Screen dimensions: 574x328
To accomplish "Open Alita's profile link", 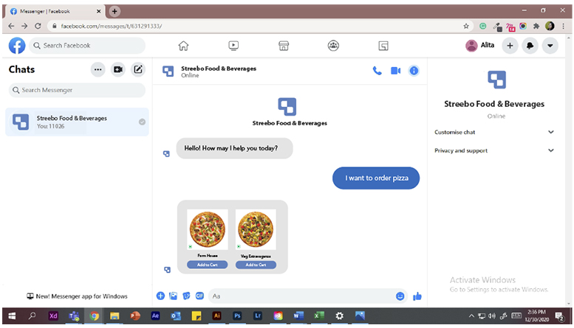I will coord(480,45).
